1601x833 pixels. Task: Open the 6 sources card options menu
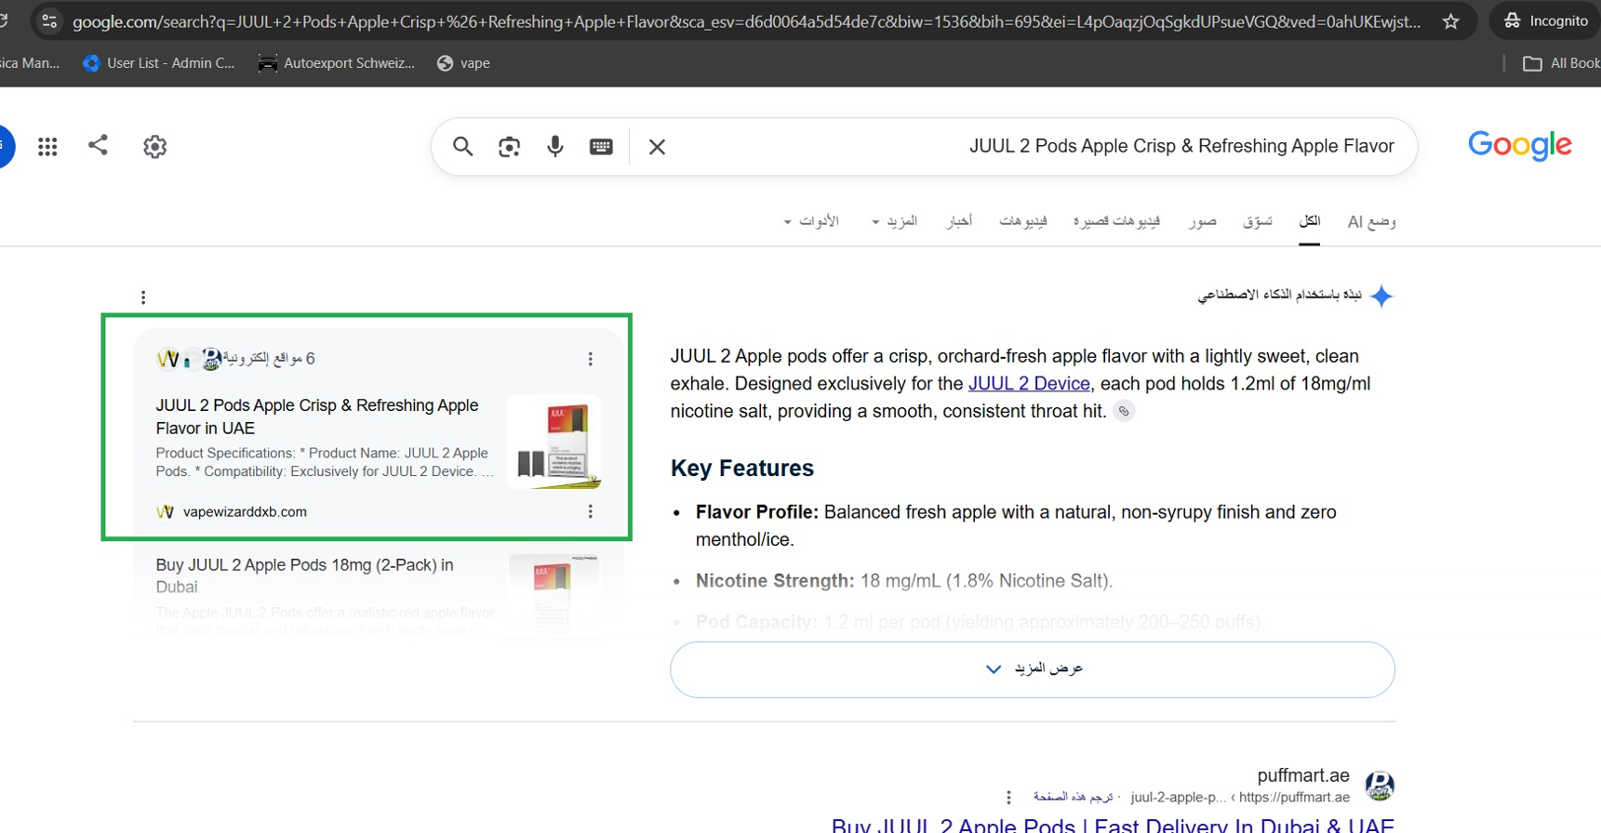(x=590, y=359)
